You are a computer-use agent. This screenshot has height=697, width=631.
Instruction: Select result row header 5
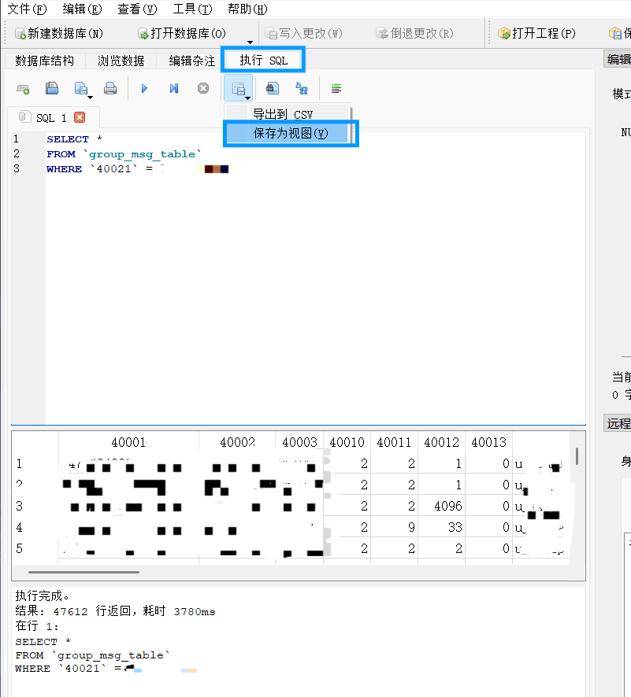[x=19, y=548]
